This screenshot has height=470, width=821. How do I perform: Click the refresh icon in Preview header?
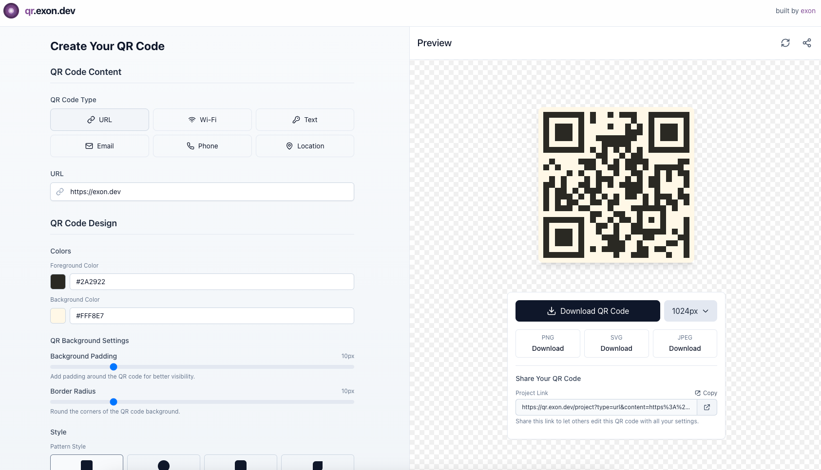pyautogui.click(x=785, y=43)
